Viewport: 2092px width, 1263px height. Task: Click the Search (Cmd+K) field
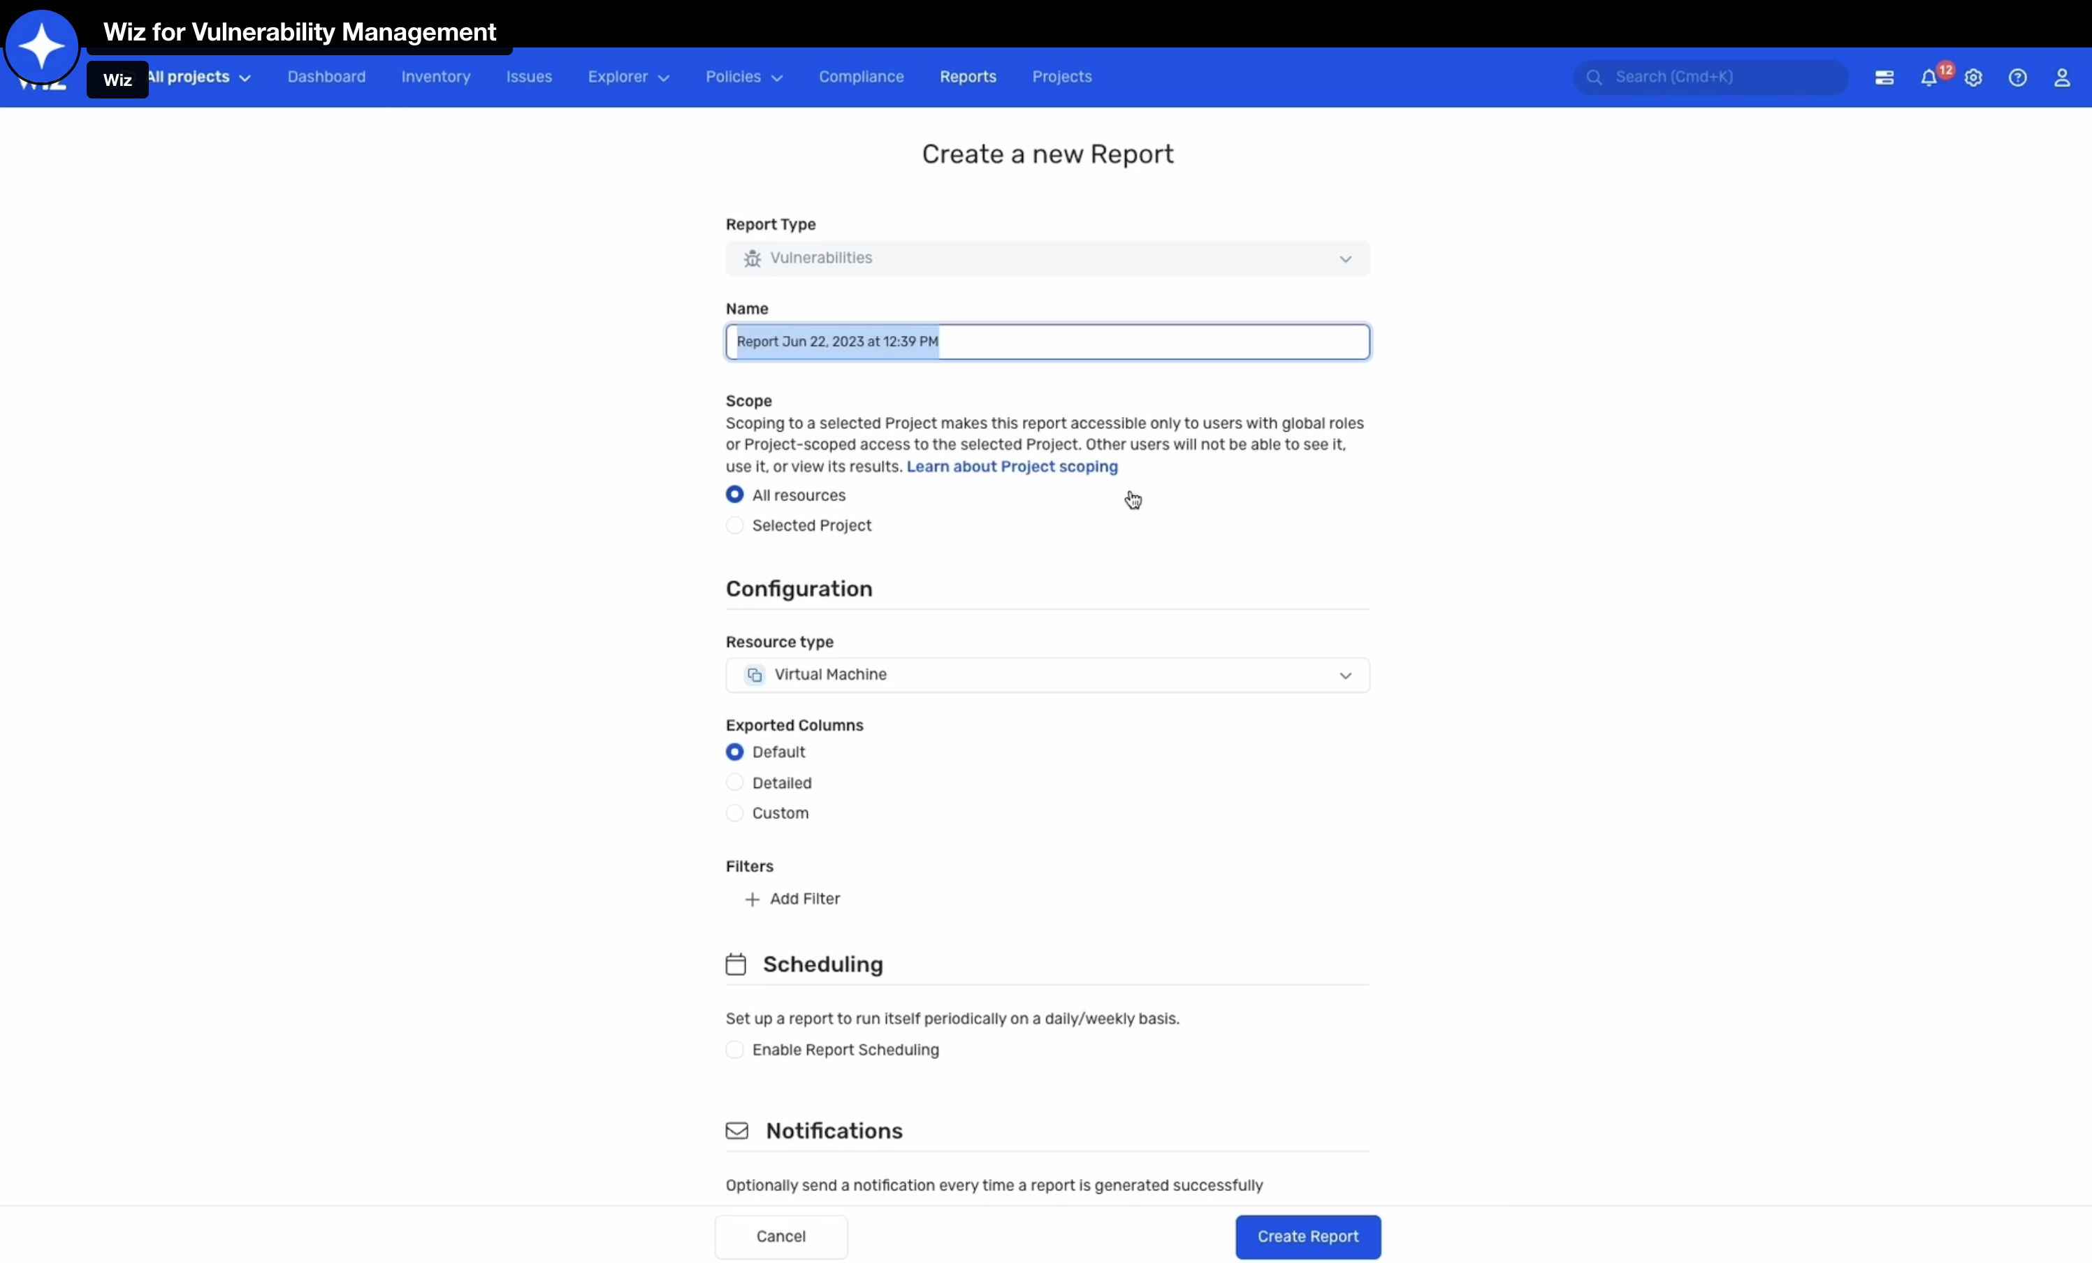pos(1710,78)
